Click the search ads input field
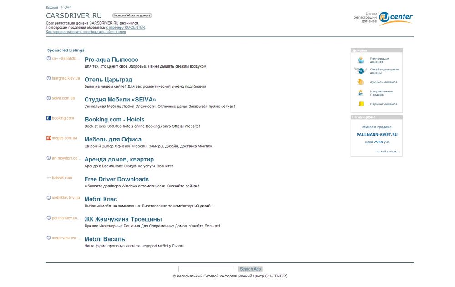 (206, 269)
